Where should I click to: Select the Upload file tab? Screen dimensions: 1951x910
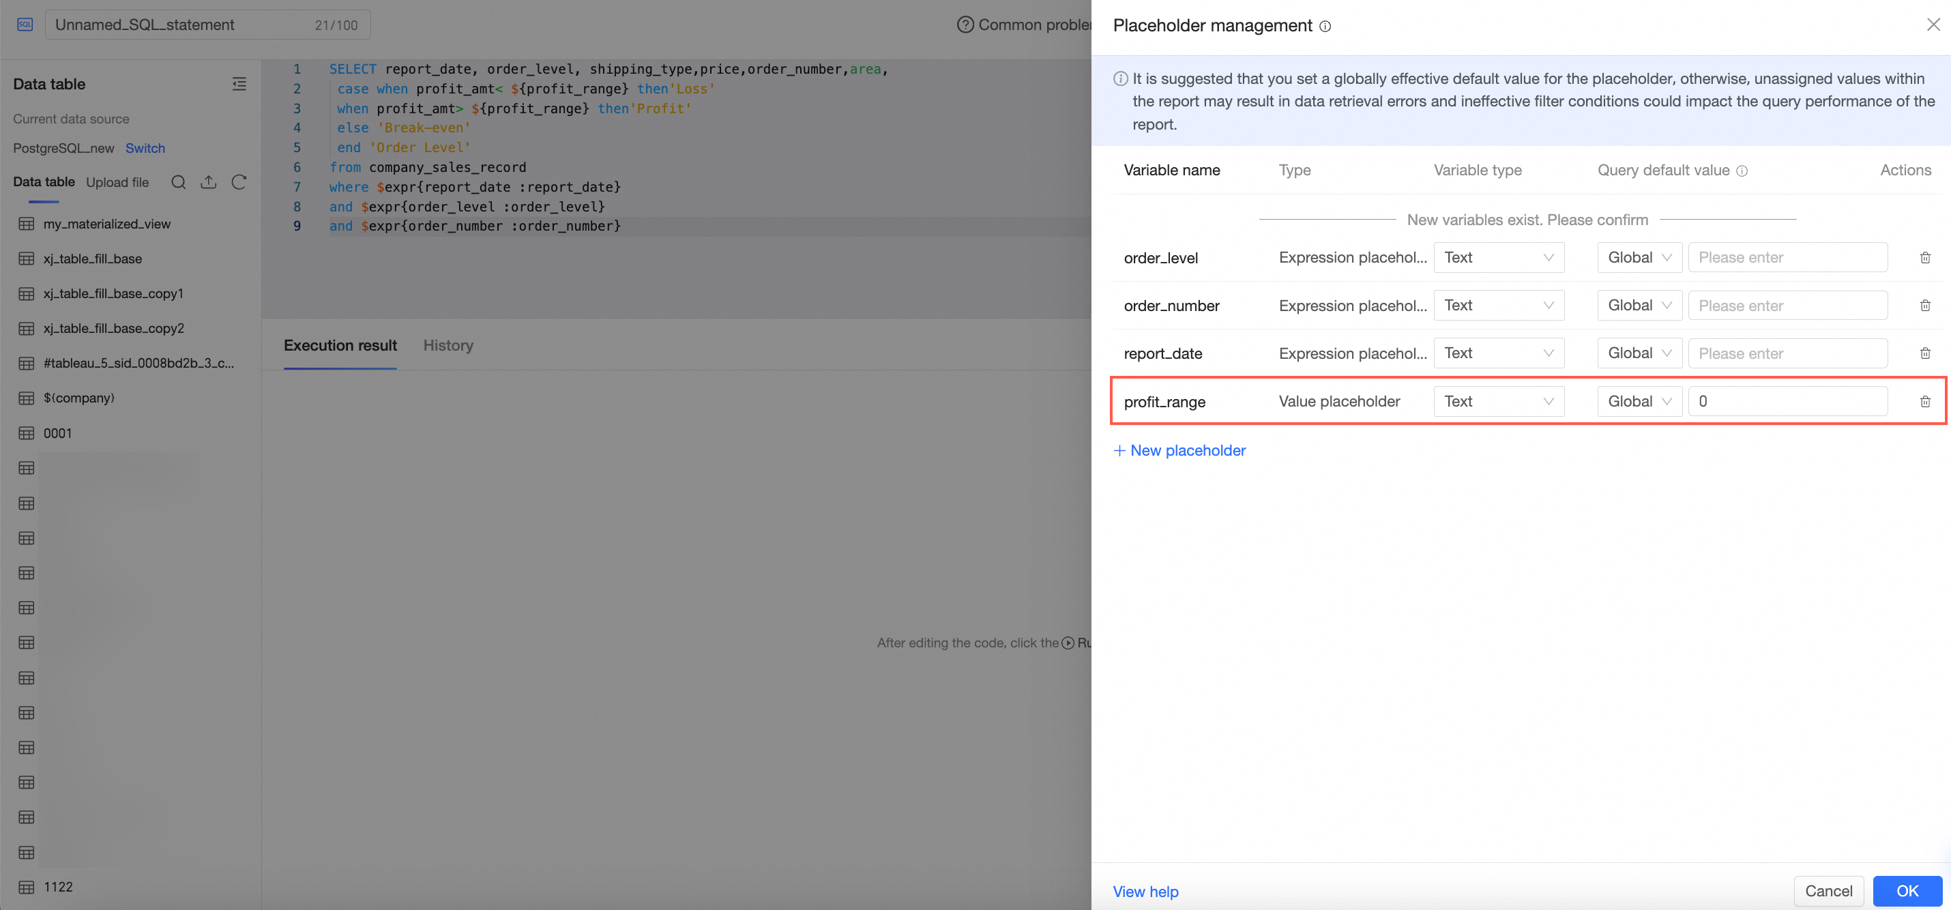click(x=117, y=181)
